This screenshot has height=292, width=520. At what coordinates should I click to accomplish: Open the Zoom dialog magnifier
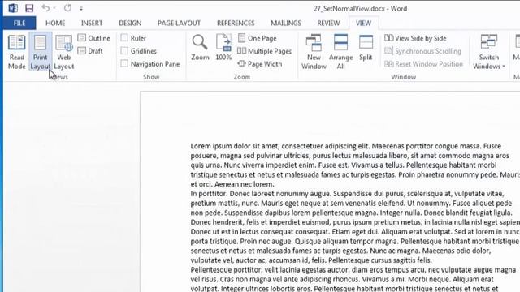[x=200, y=48]
